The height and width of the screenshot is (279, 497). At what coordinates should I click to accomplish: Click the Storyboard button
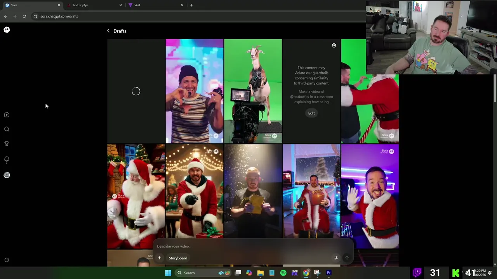click(178, 258)
